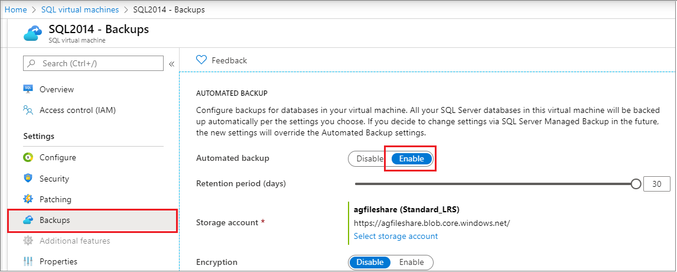This screenshot has height=272, width=677.
Task: Click the Configure icon in Settings
Action: [28, 158]
